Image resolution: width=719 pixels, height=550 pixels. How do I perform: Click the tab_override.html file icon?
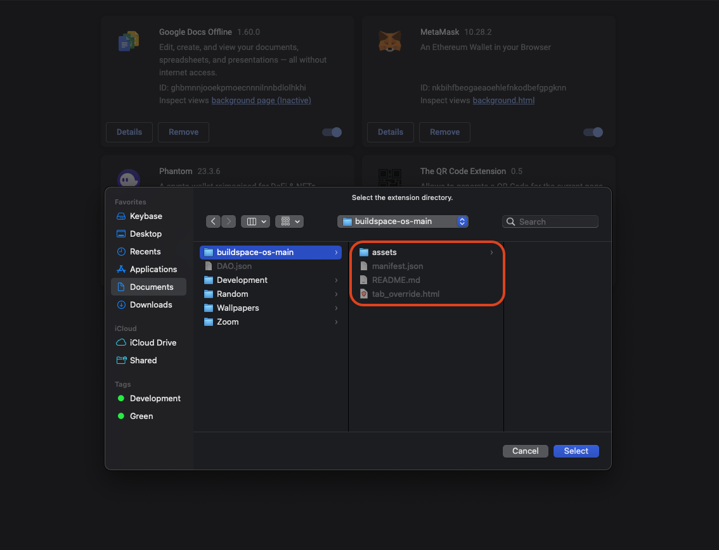(x=364, y=294)
